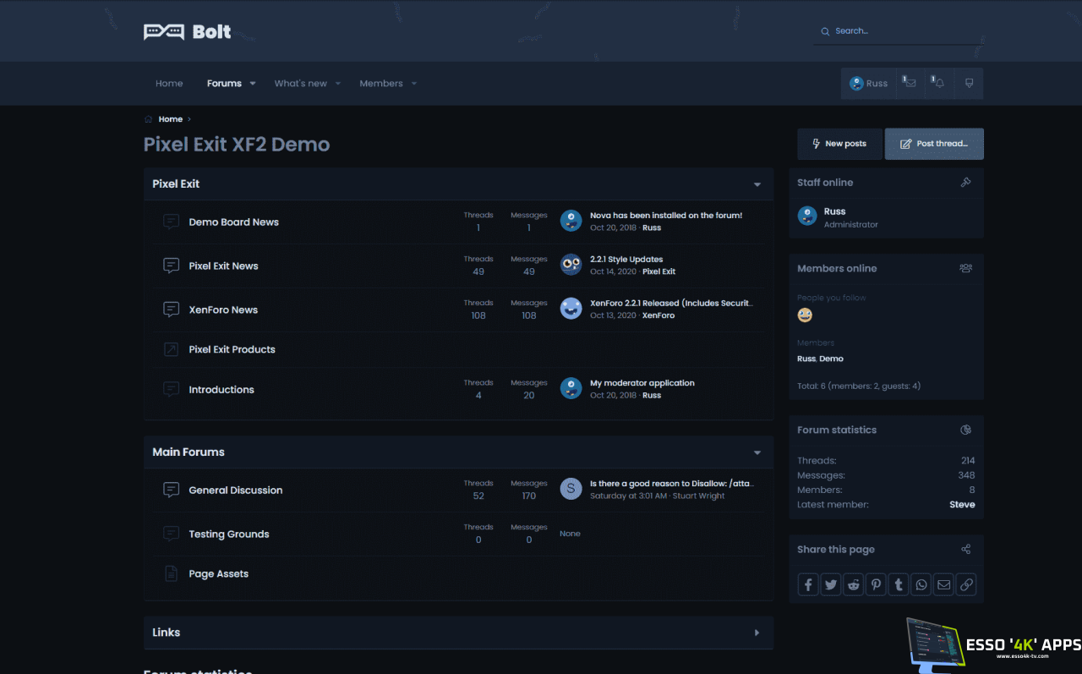Open the Members menu item

point(380,84)
